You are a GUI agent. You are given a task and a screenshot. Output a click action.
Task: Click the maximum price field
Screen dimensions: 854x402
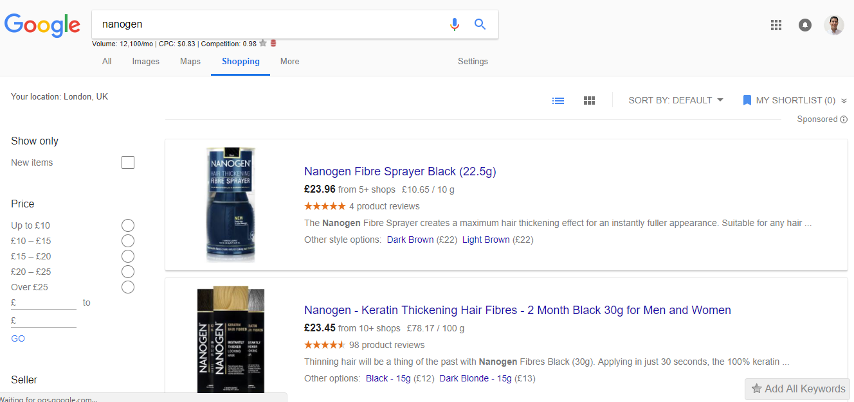44,320
